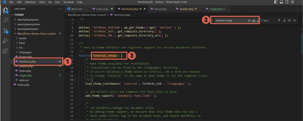Switch to the single.php editor tab
Image resolution: width=303 pixels, height=121 pixels.
(217, 9)
